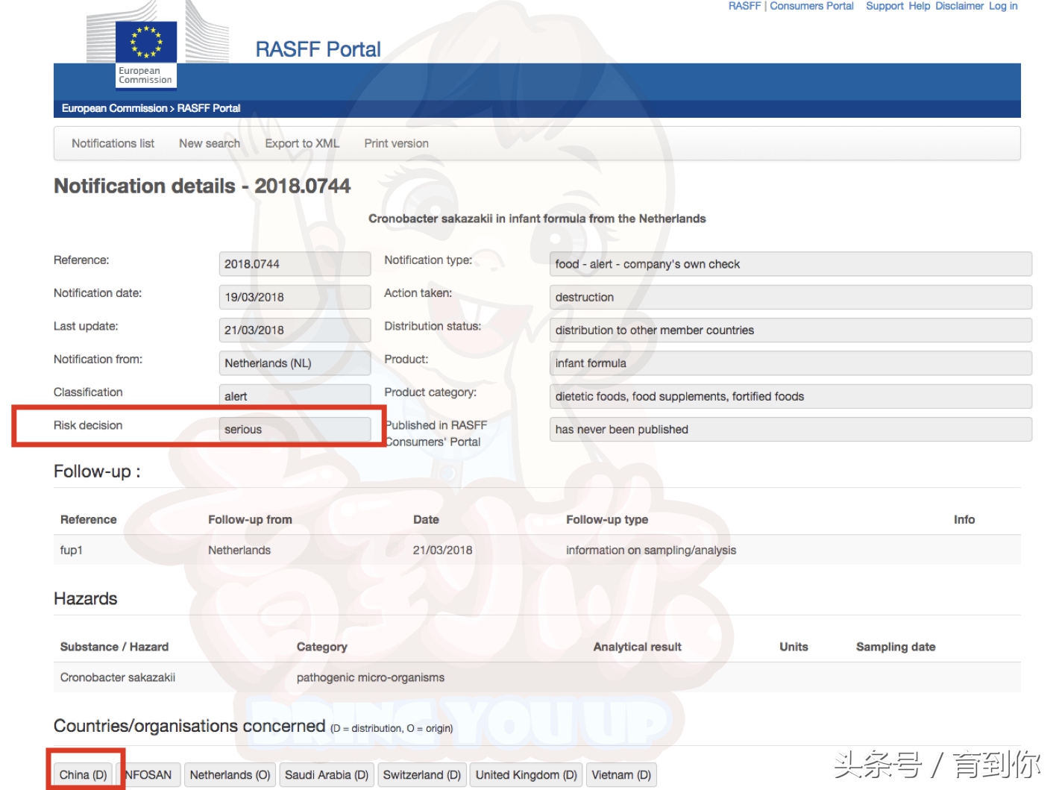Click the Follow-up type column header
Viewport: 1059px width, 790px height.
(607, 520)
